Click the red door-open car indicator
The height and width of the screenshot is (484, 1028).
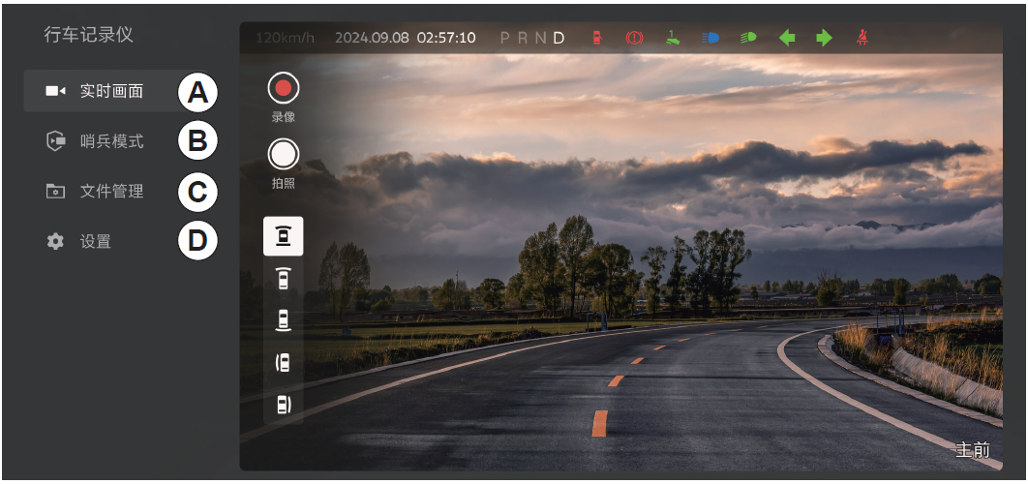tap(596, 38)
